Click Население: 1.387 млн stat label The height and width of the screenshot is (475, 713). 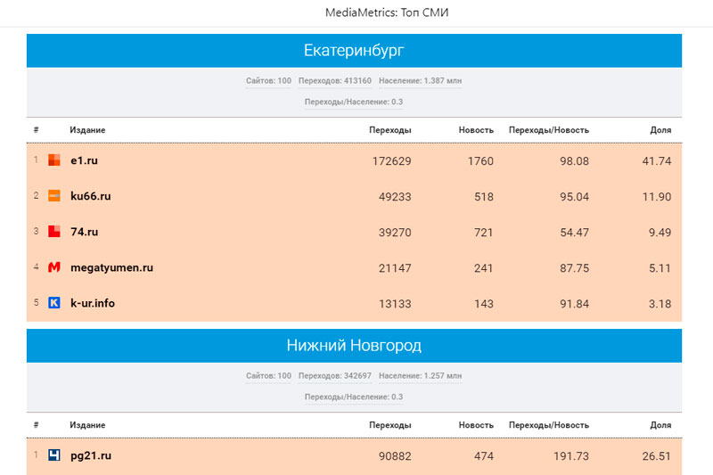click(420, 81)
